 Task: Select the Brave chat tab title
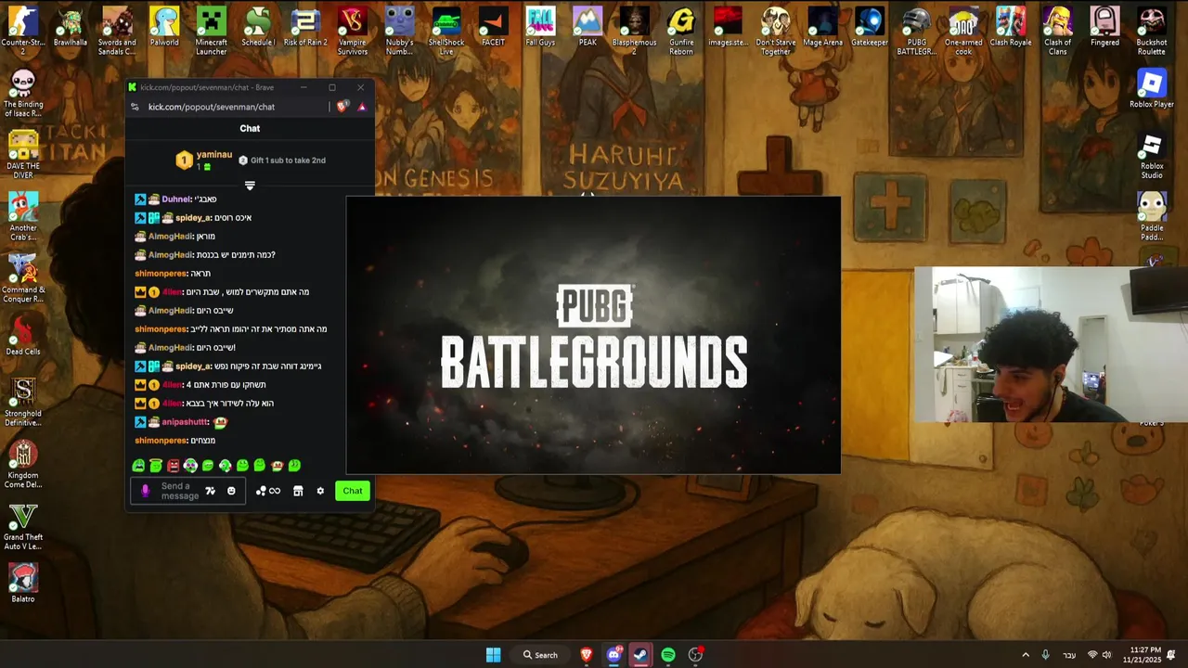pos(207,87)
